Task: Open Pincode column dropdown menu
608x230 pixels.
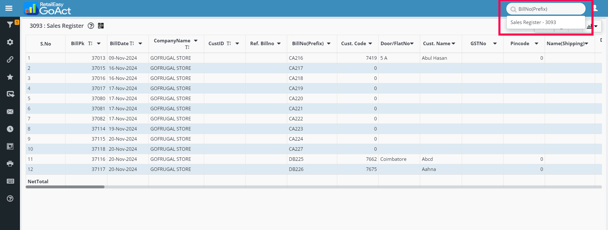Action: click(536, 44)
